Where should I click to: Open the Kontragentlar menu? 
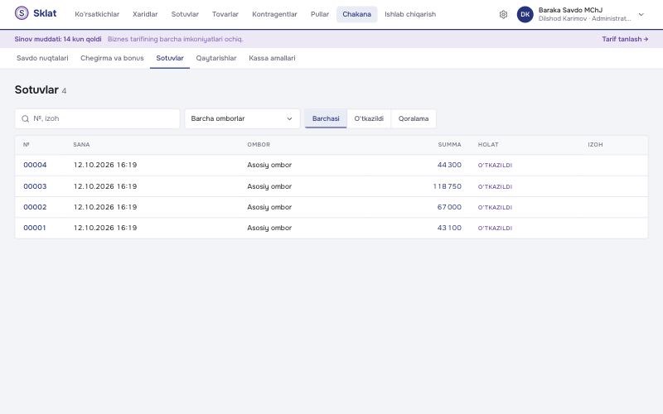274,14
